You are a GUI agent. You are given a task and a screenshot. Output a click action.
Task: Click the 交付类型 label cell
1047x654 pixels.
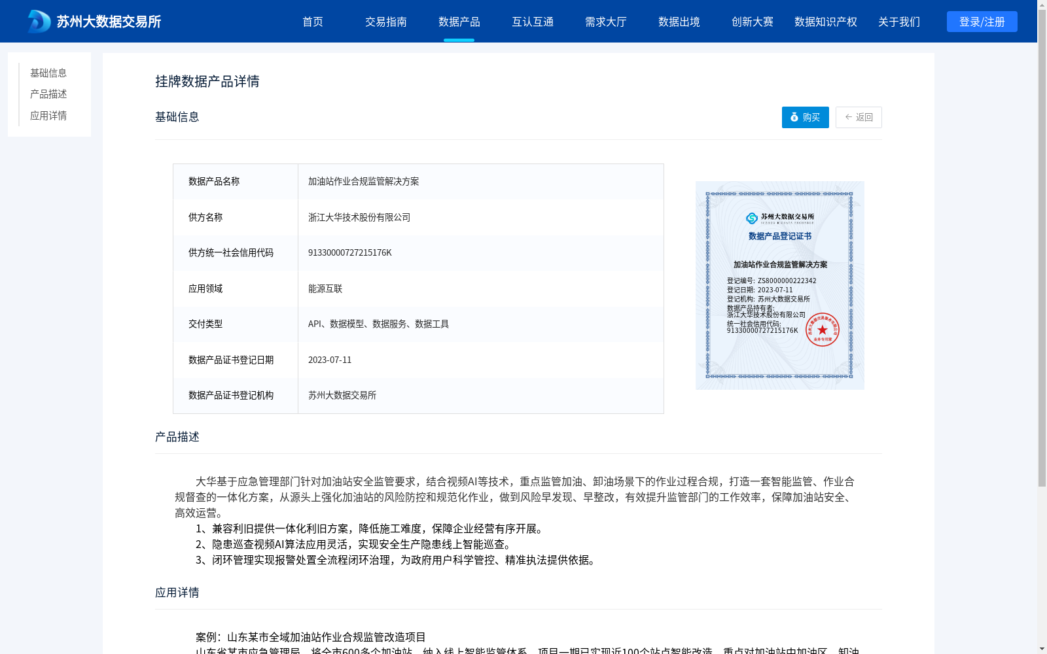(x=236, y=324)
